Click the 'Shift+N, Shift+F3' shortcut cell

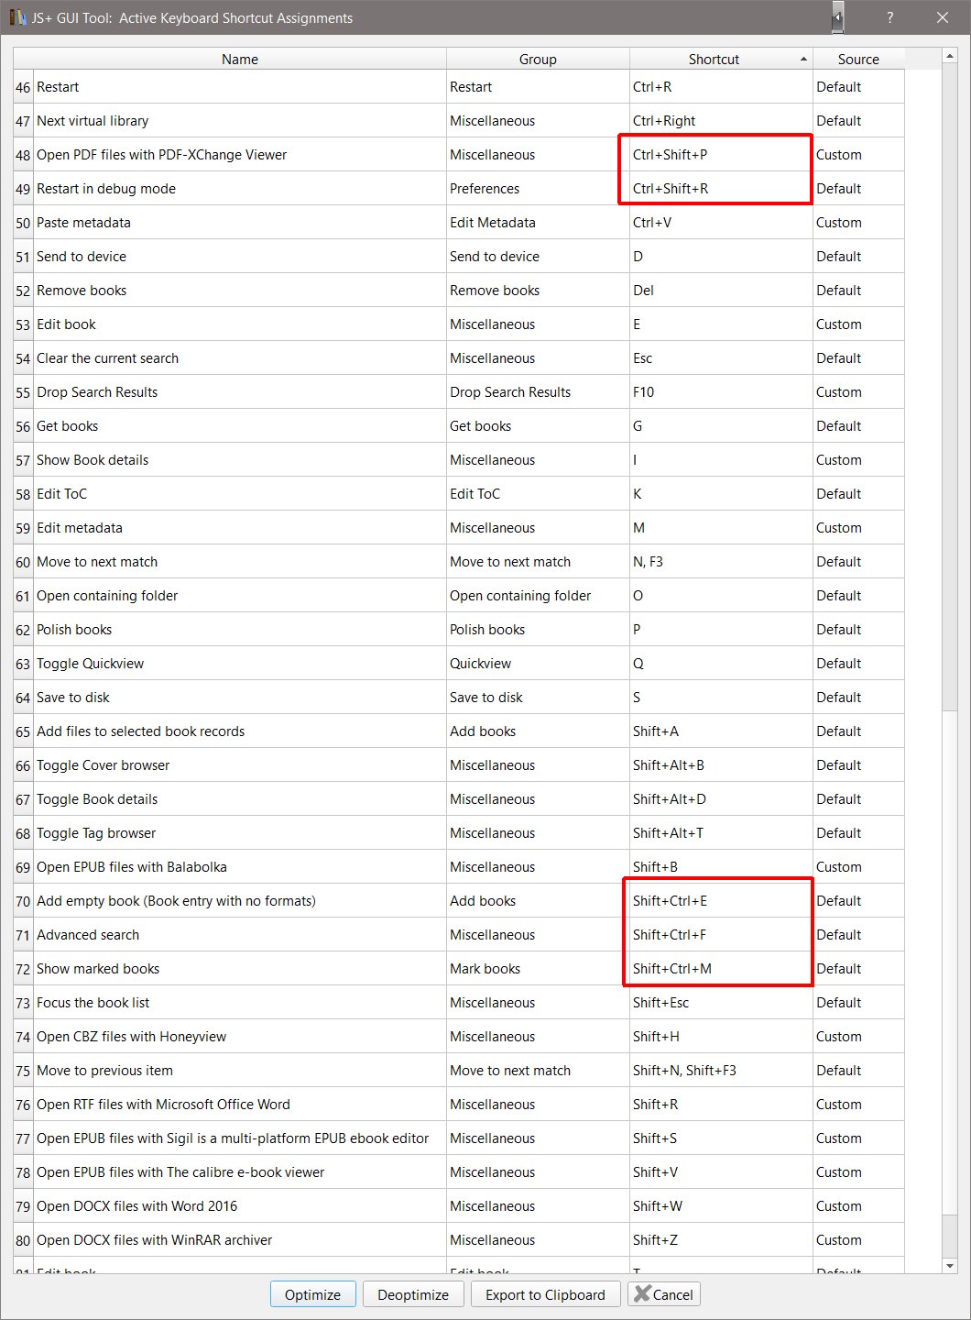721,1071
